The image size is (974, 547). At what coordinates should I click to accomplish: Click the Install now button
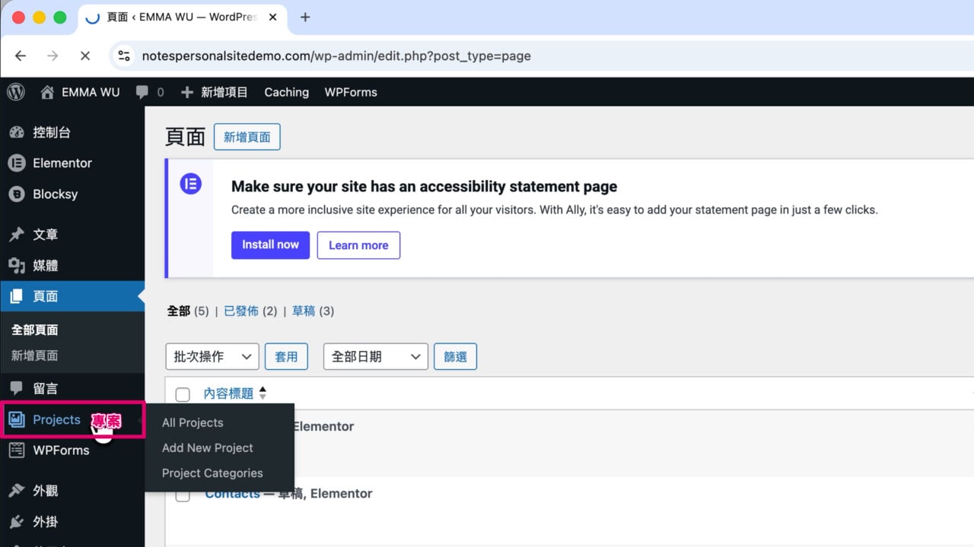270,245
